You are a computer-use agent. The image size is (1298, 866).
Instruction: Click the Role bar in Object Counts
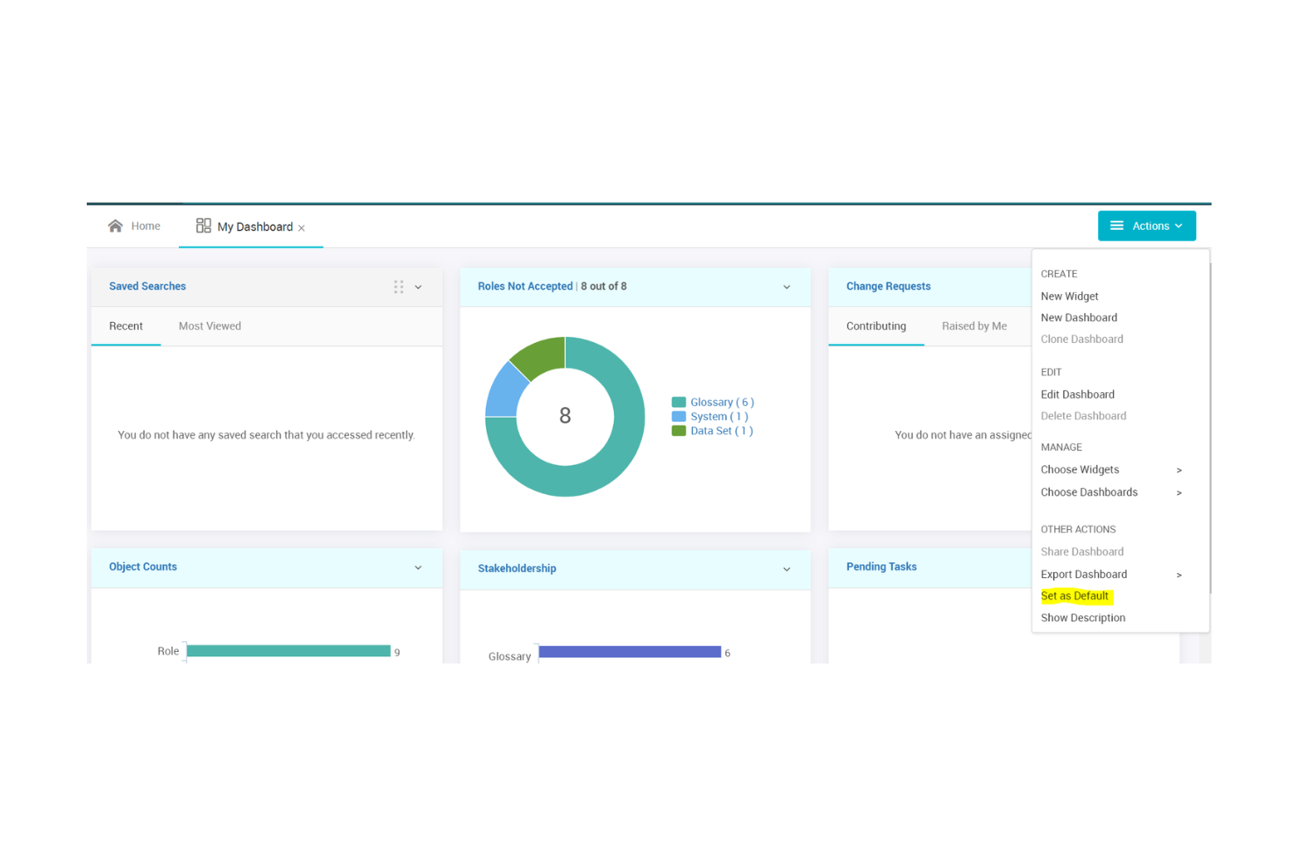click(x=289, y=651)
